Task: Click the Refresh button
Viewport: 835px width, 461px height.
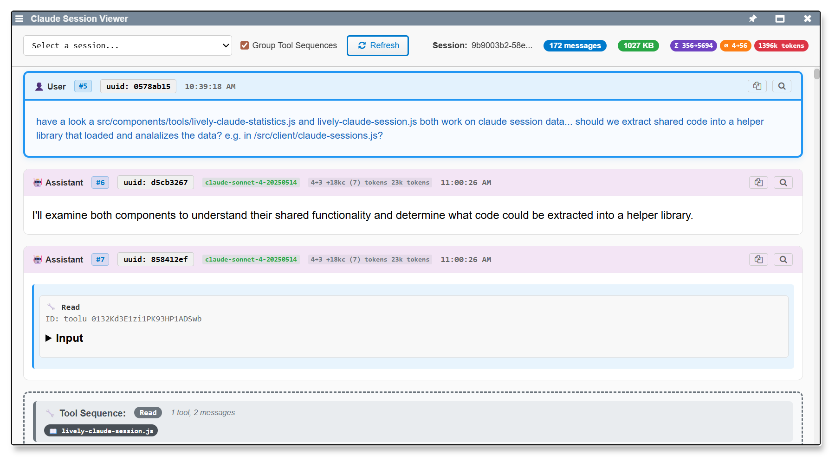Action: tap(377, 45)
